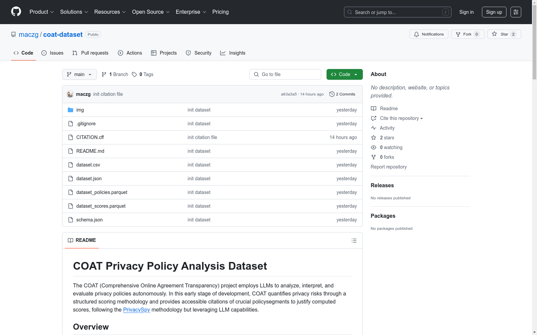This screenshot has width=537, height=335.
Task: Expand the Solutions menu
Action: 74,12
